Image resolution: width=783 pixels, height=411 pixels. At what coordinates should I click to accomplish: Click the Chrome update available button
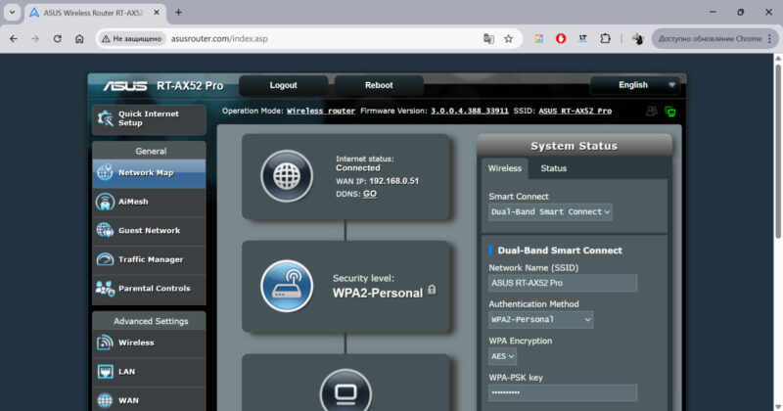tap(710, 38)
